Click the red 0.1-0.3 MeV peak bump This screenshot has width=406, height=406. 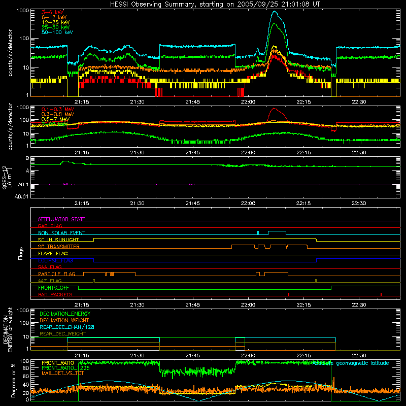[275, 109]
